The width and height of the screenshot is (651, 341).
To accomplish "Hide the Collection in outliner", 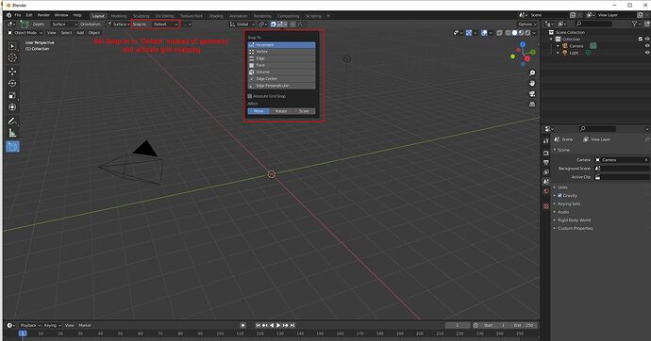I will [x=647, y=39].
